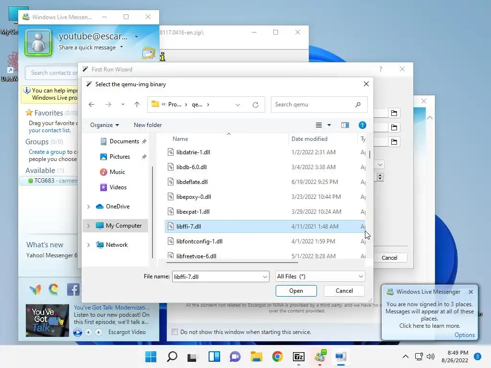
Task: Open volume control in system tray
Action: click(431, 356)
